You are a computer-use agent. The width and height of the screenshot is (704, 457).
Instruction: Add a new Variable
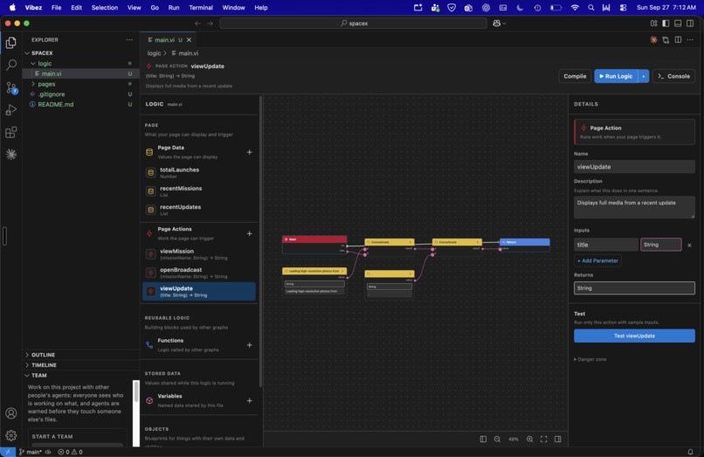(249, 401)
